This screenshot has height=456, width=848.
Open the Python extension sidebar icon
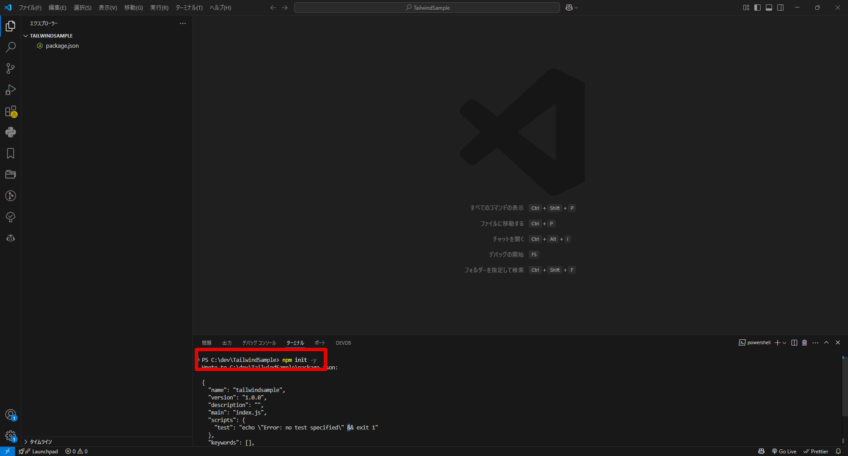point(11,132)
